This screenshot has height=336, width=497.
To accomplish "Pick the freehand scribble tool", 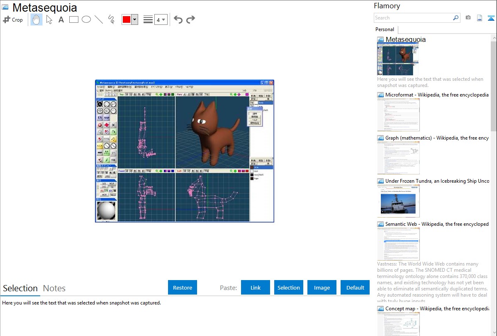I will (x=111, y=19).
